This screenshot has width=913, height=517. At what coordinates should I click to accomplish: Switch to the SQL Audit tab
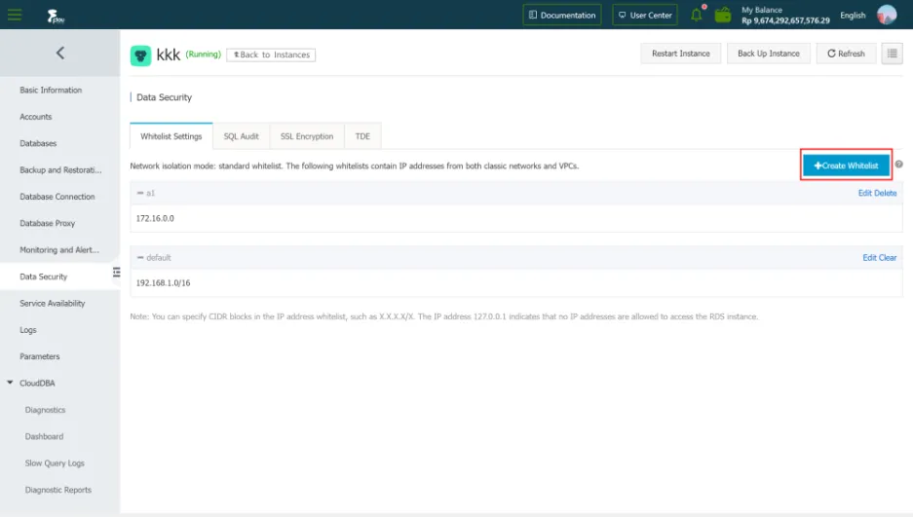[x=241, y=136]
